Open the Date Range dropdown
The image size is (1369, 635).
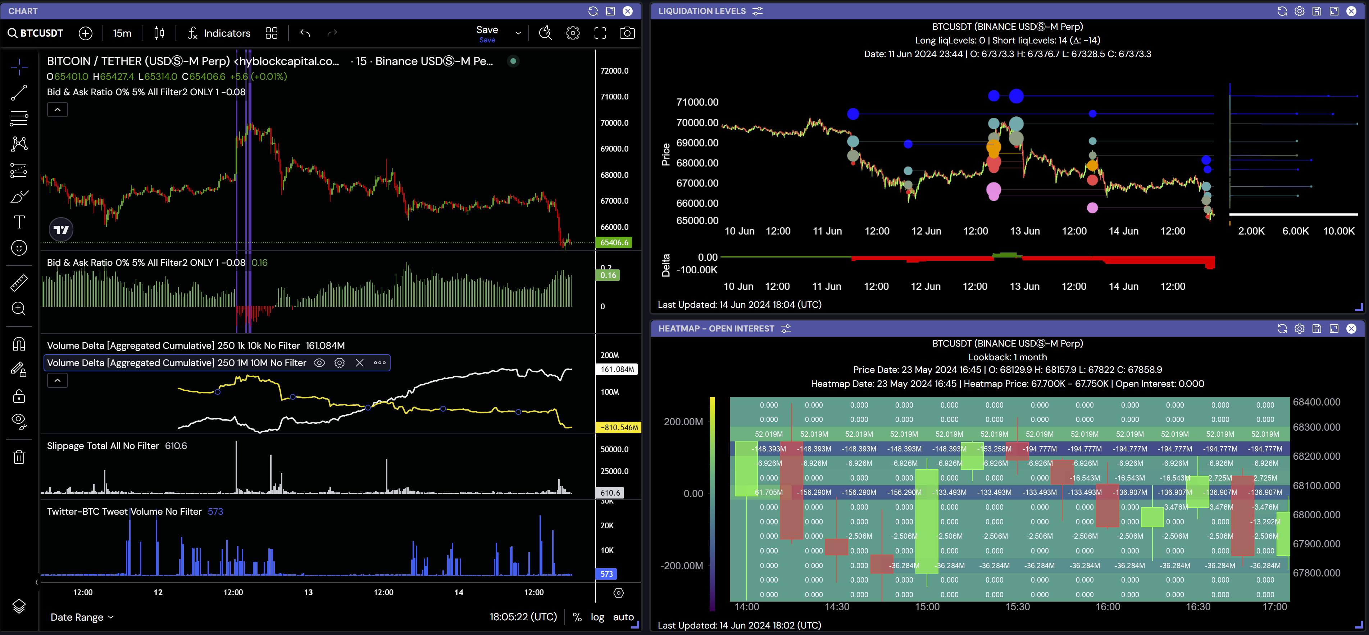[81, 617]
